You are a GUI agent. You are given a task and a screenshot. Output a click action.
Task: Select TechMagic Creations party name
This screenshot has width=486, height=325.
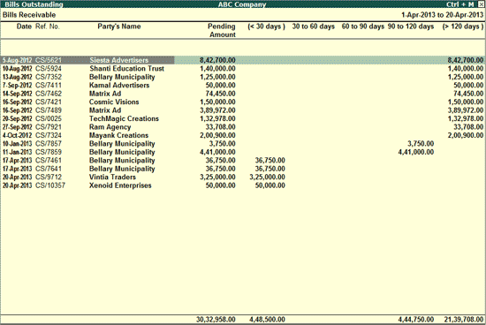(124, 118)
